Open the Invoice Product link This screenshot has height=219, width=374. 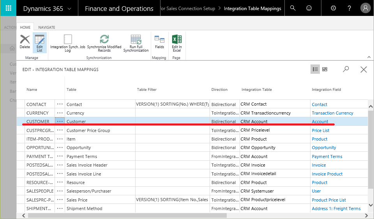click(327, 174)
